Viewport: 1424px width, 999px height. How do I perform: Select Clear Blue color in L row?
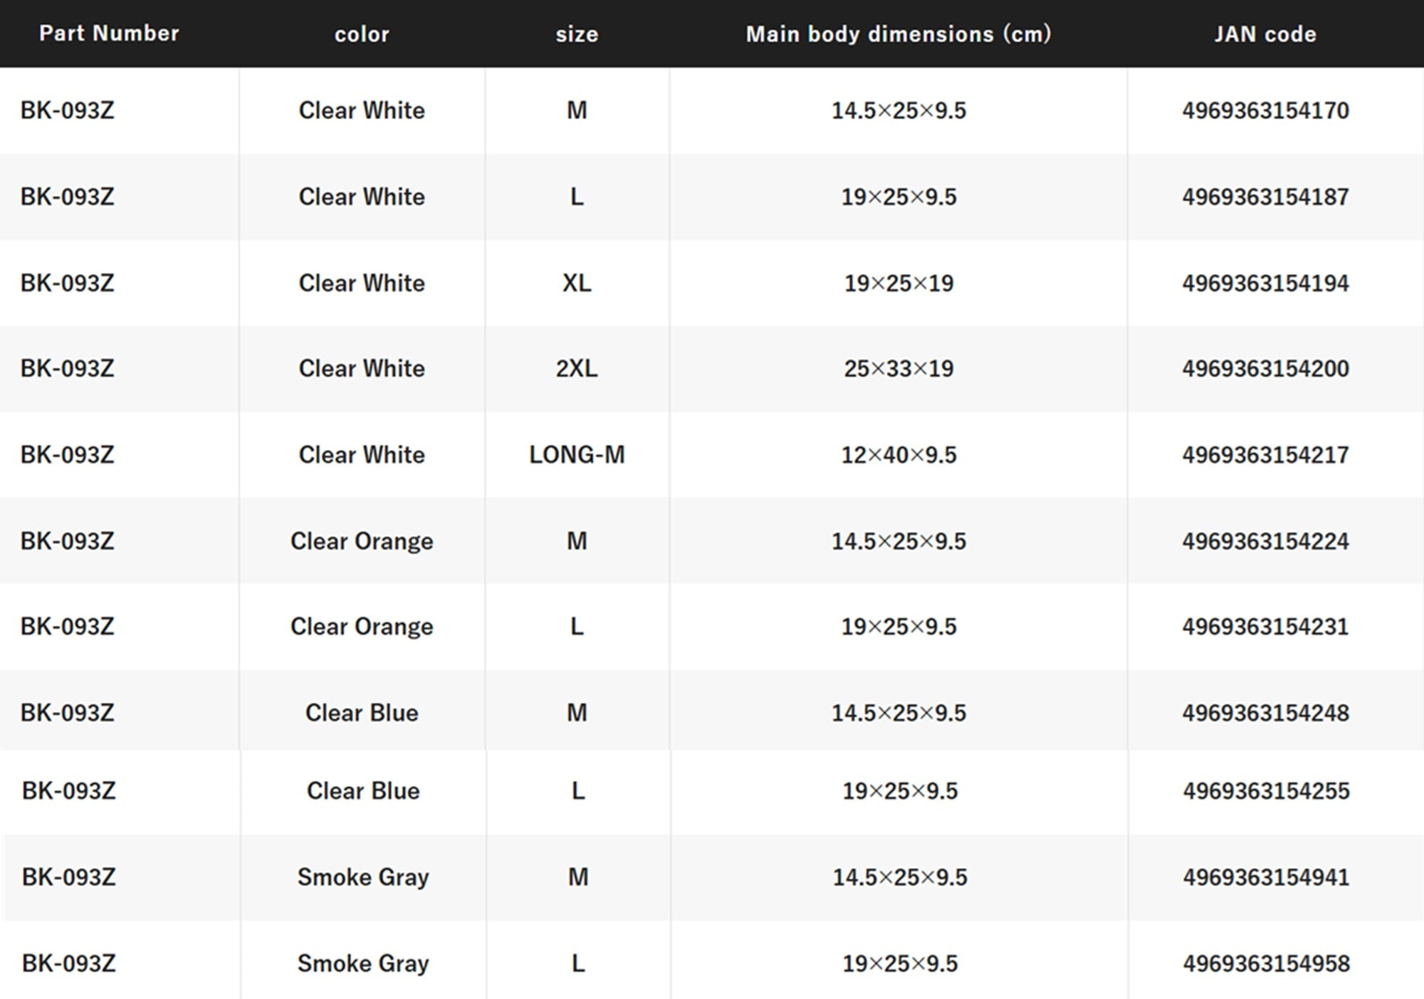pos(363,790)
